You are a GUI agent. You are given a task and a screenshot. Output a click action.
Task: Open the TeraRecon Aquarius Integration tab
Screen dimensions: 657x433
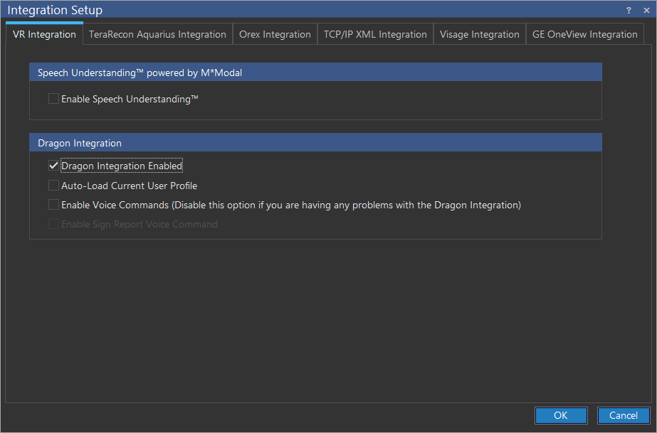coord(157,34)
